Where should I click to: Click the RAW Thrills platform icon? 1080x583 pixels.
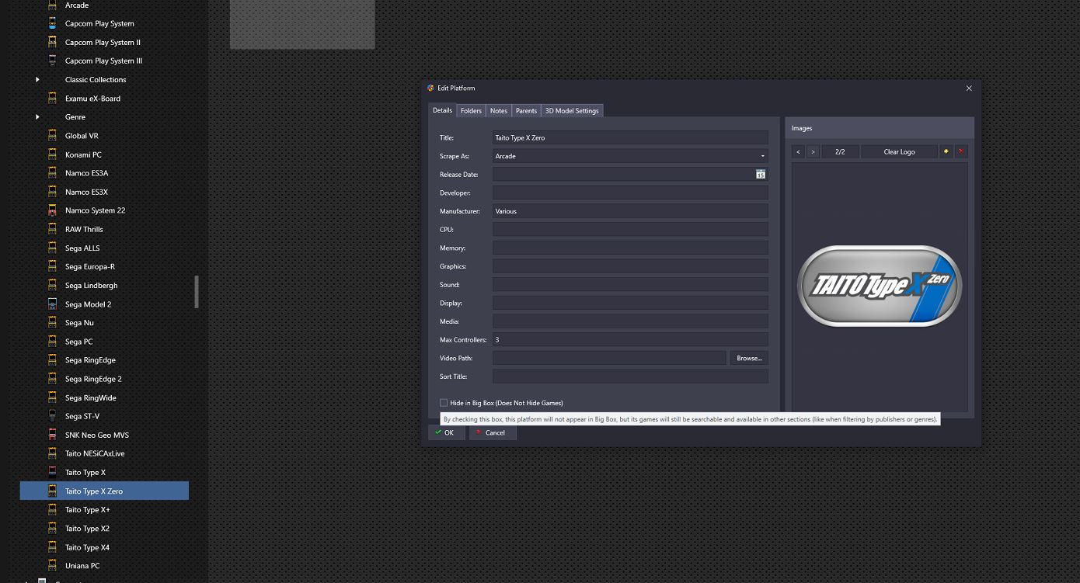52,229
